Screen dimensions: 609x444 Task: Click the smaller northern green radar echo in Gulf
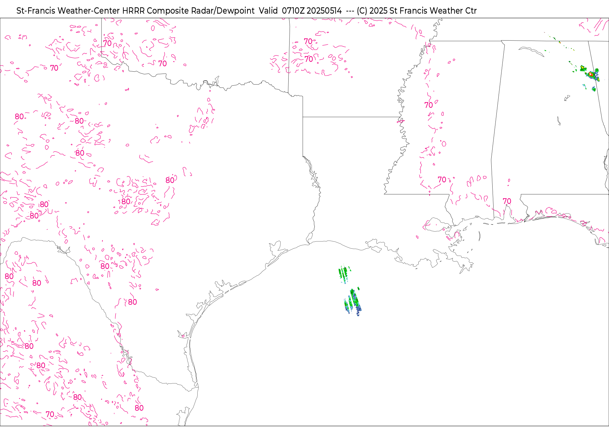click(344, 274)
